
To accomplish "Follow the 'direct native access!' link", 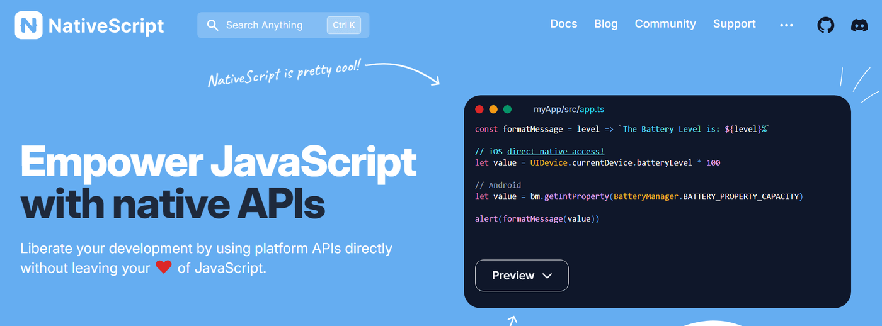I will pos(555,151).
